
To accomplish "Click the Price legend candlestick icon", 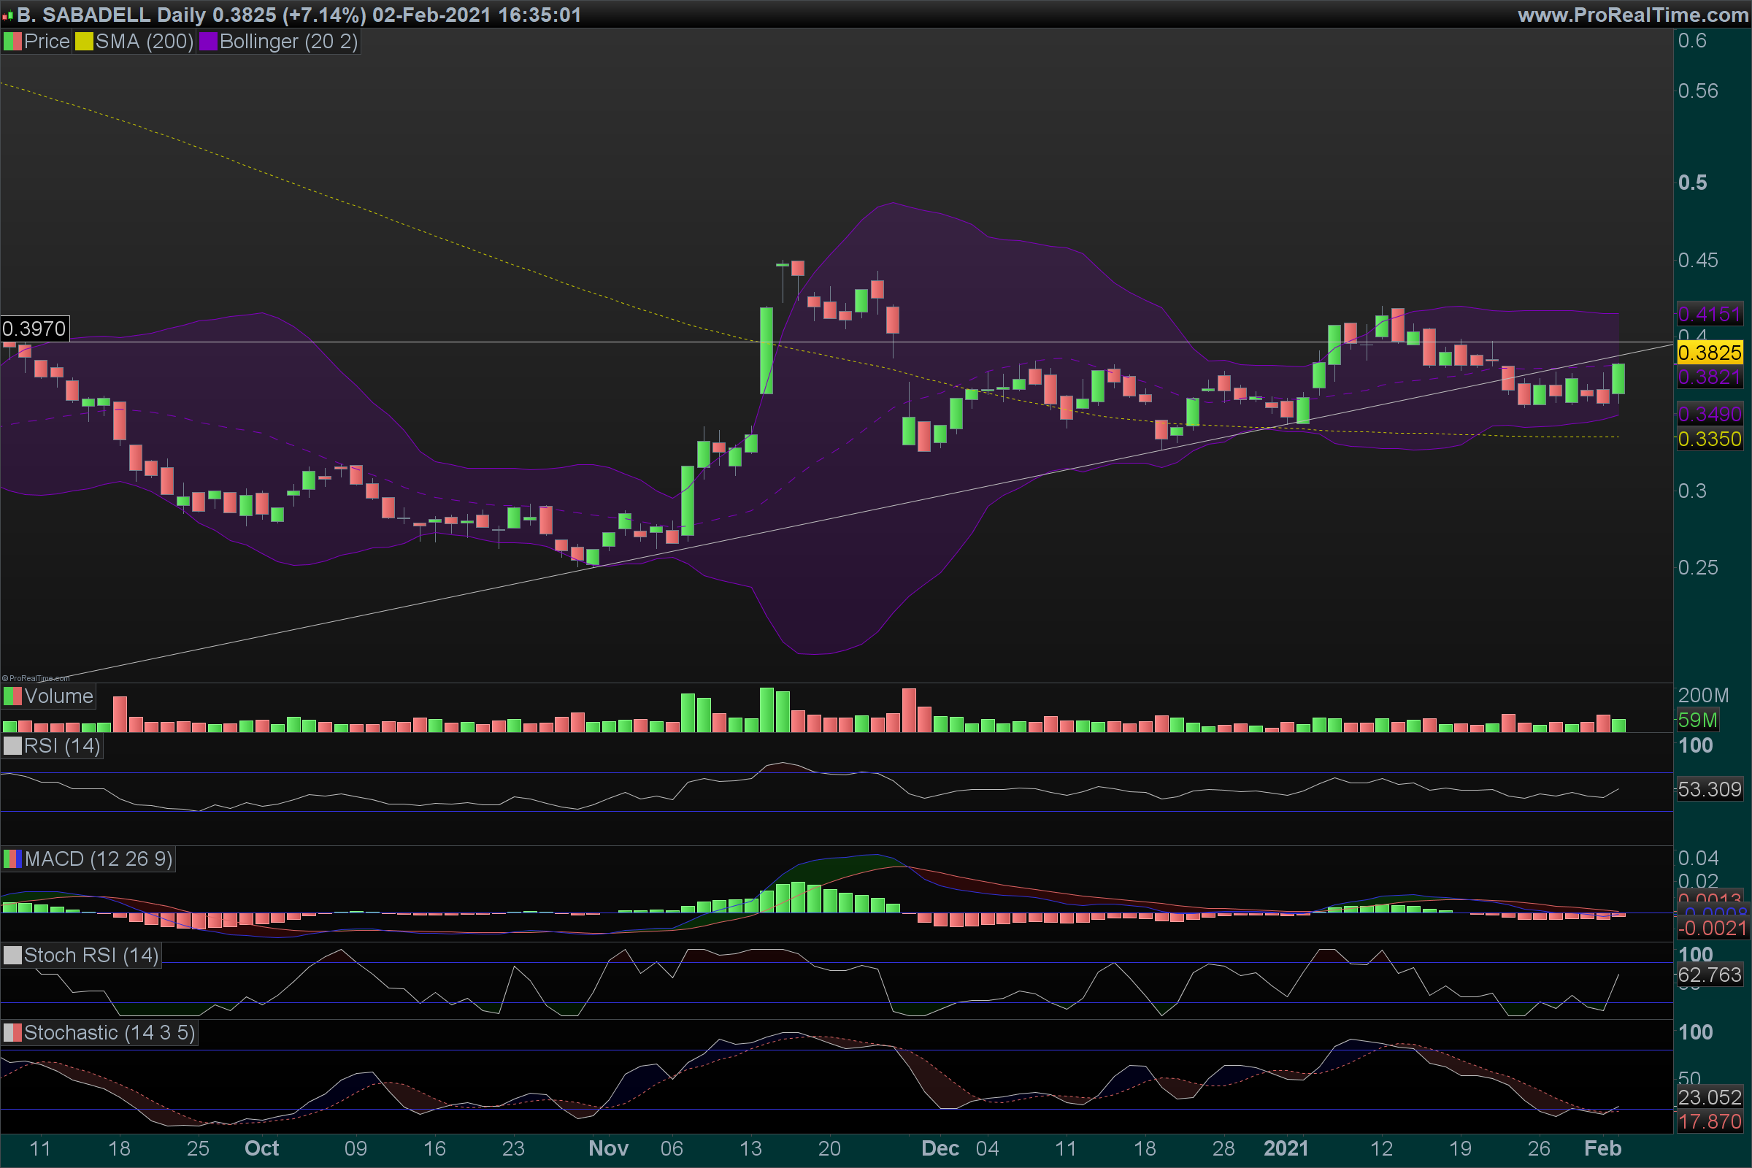I will click(12, 42).
